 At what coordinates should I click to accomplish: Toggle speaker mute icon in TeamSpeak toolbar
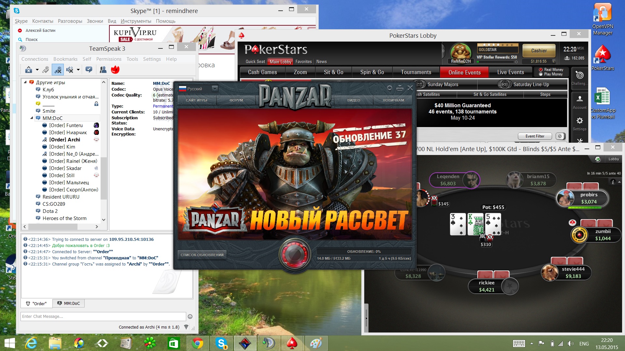(70, 70)
